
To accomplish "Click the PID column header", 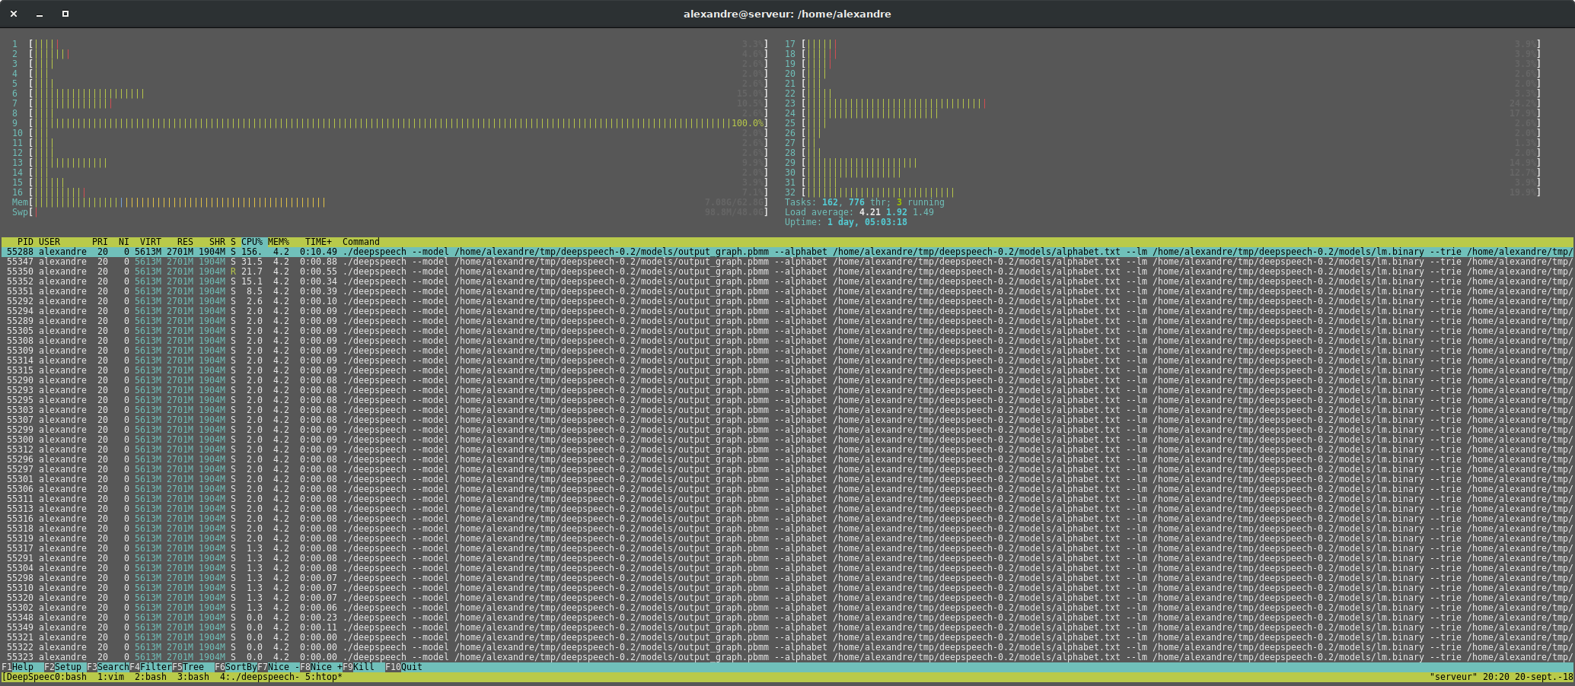I will click(25, 242).
